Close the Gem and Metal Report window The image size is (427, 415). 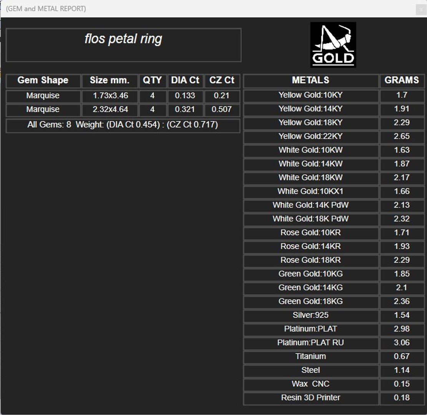pyautogui.click(x=421, y=10)
